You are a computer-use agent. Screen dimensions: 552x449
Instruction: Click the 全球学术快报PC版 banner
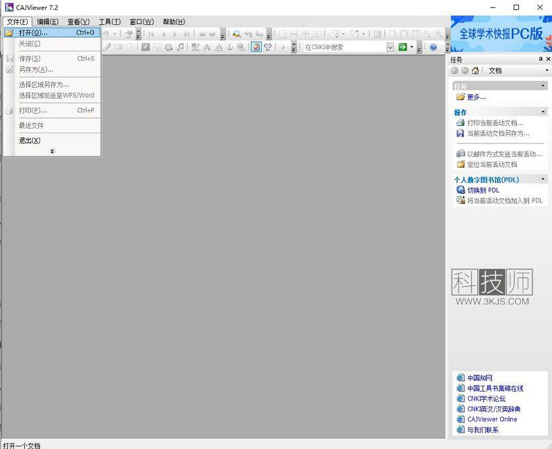tap(501, 34)
